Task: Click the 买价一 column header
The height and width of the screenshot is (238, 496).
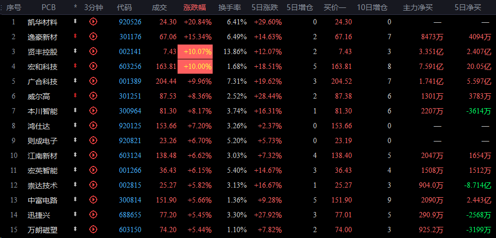Action: pos(335,7)
